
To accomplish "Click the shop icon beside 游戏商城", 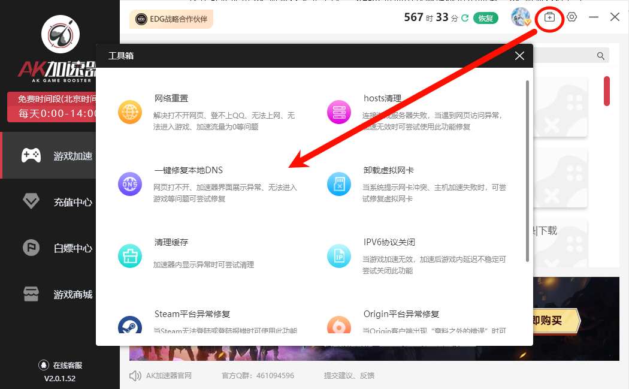I will [31, 294].
